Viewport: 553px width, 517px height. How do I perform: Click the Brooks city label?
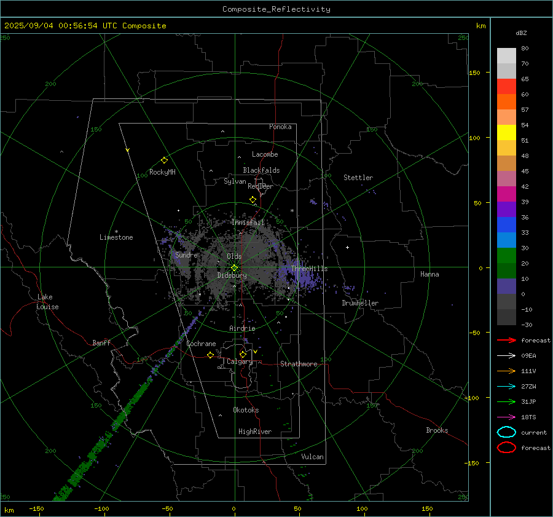(437, 430)
